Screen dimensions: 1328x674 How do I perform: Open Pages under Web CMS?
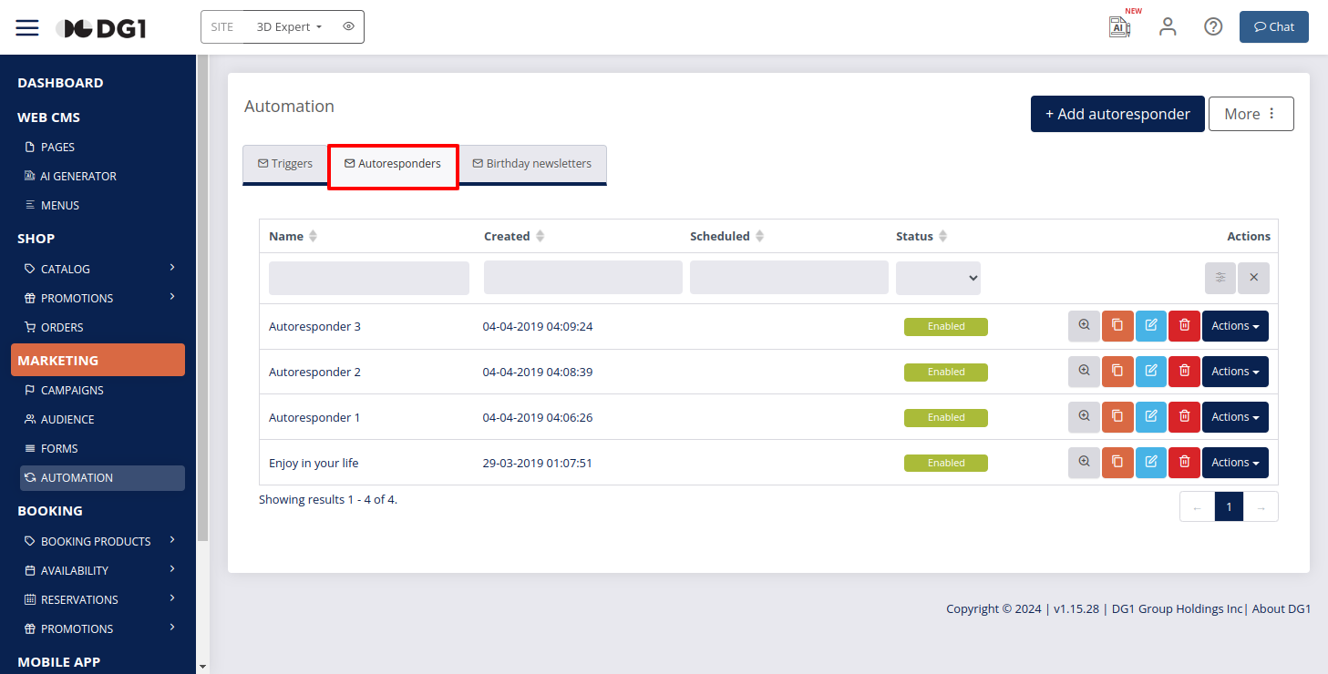(x=57, y=147)
